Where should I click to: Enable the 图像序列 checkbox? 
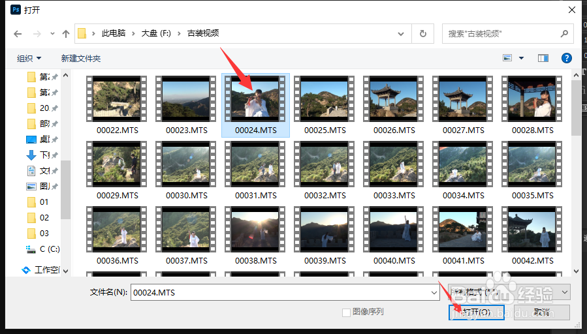tap(346, 312)
